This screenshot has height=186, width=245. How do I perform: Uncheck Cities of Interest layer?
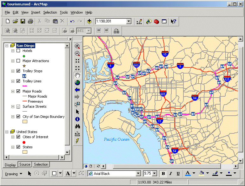pyautogui.click(x=18, y=137)
